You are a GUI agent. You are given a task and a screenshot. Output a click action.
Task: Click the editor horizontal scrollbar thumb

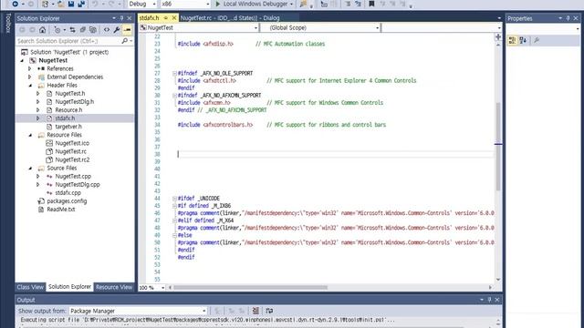coord(251,288)
